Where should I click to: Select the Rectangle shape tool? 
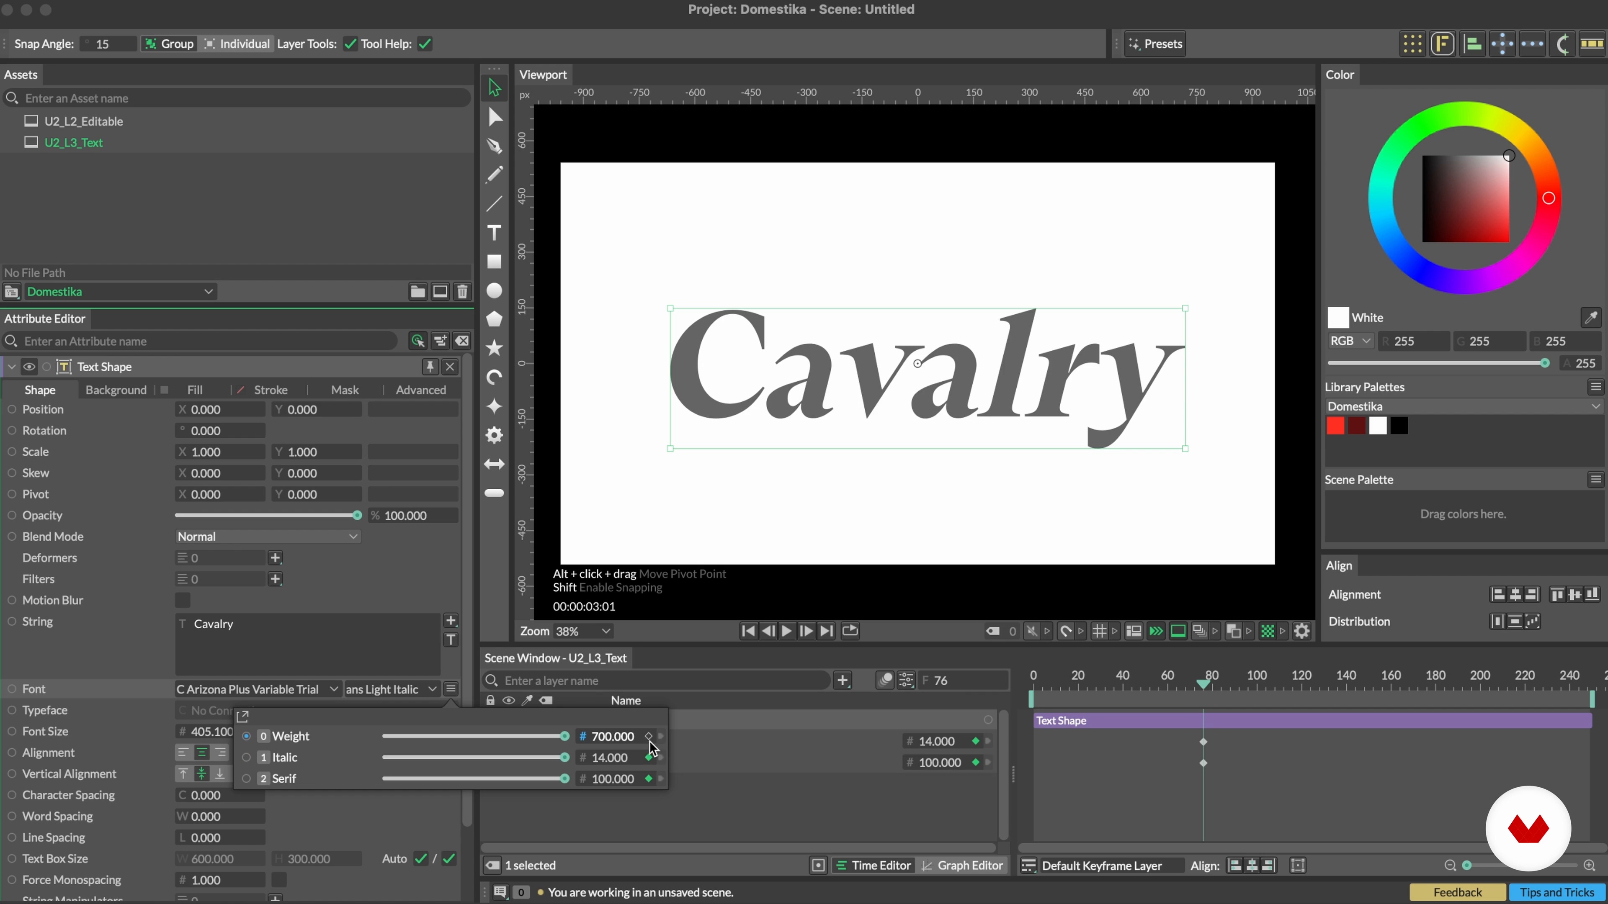tap(495, 262)
